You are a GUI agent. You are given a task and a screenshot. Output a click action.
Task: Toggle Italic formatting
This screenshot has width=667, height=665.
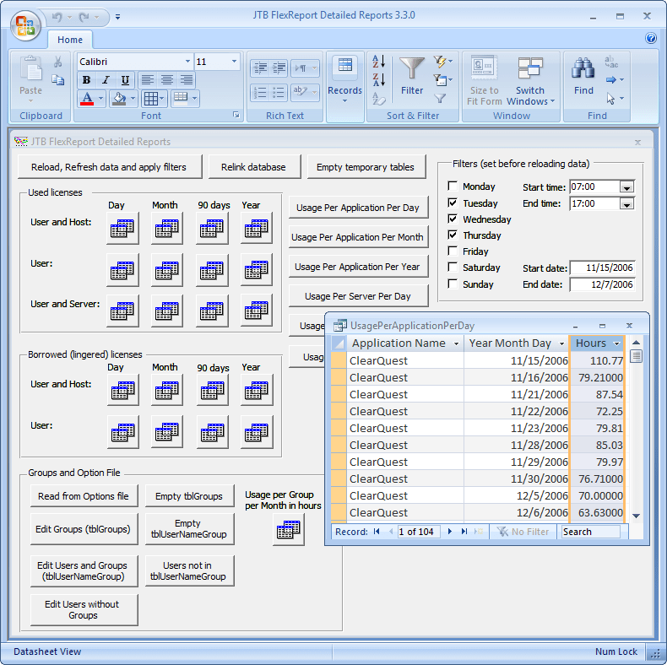[x=106, y=80]
